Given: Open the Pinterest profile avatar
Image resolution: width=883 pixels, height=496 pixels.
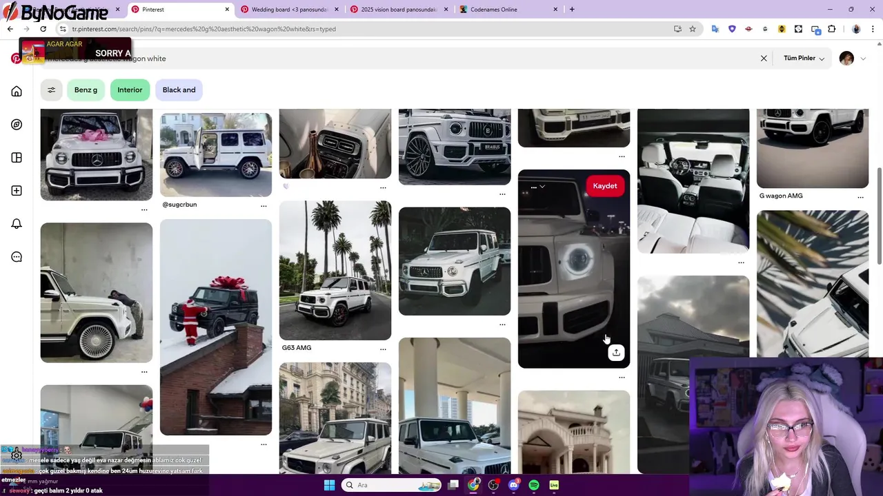Looking at the screenshot, I should (846, 59).
